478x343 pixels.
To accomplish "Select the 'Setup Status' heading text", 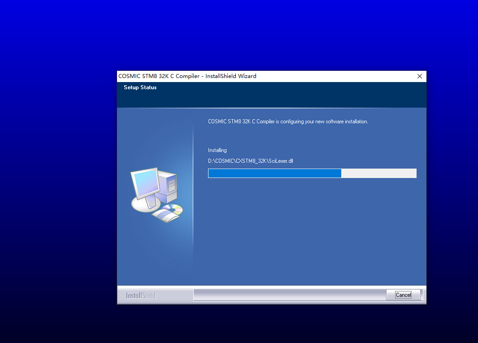I will point(140,87).
